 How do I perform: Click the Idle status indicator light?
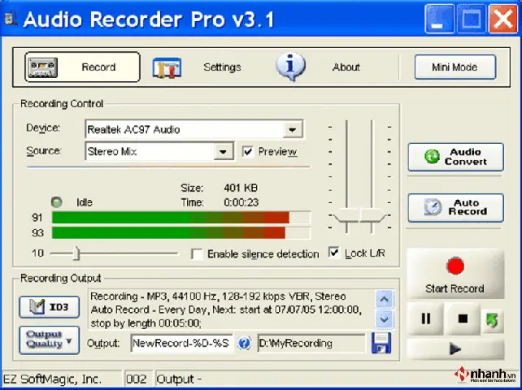pyautogui.click(x=57, y=202)
